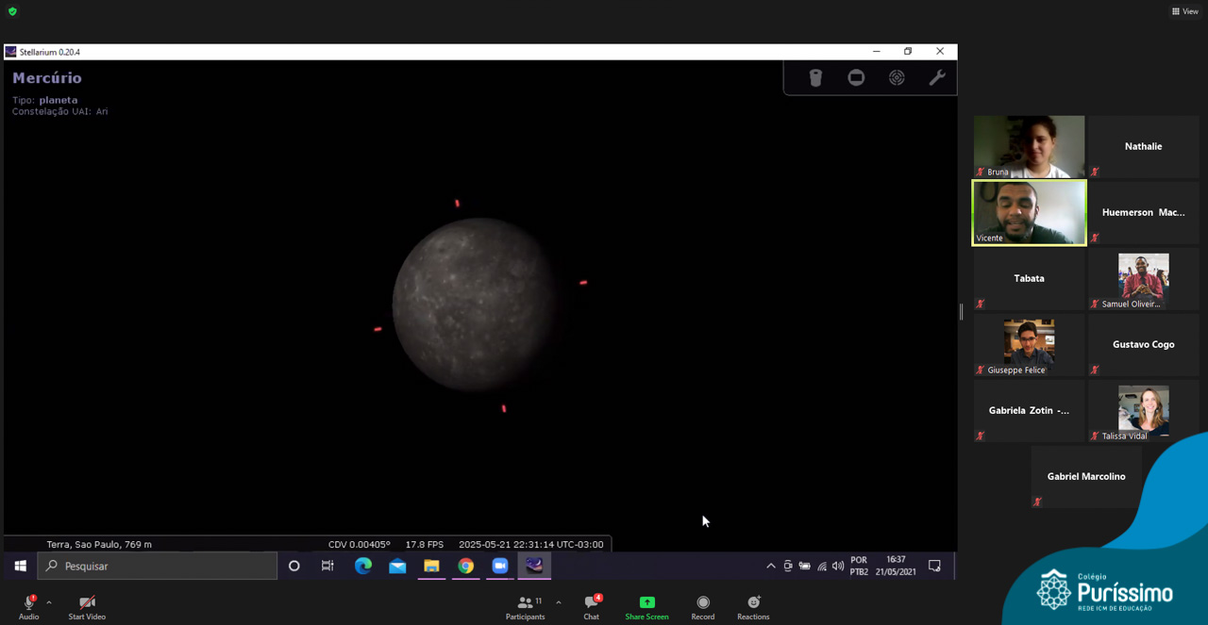Expand participants options arrow
The width and height of the screenshot is (1208, 625).
point(558,602)
